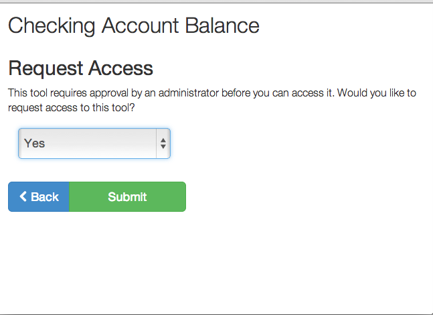Click the up arrow of the select control
Screen dimensions: 433x315
pos(163,139)
